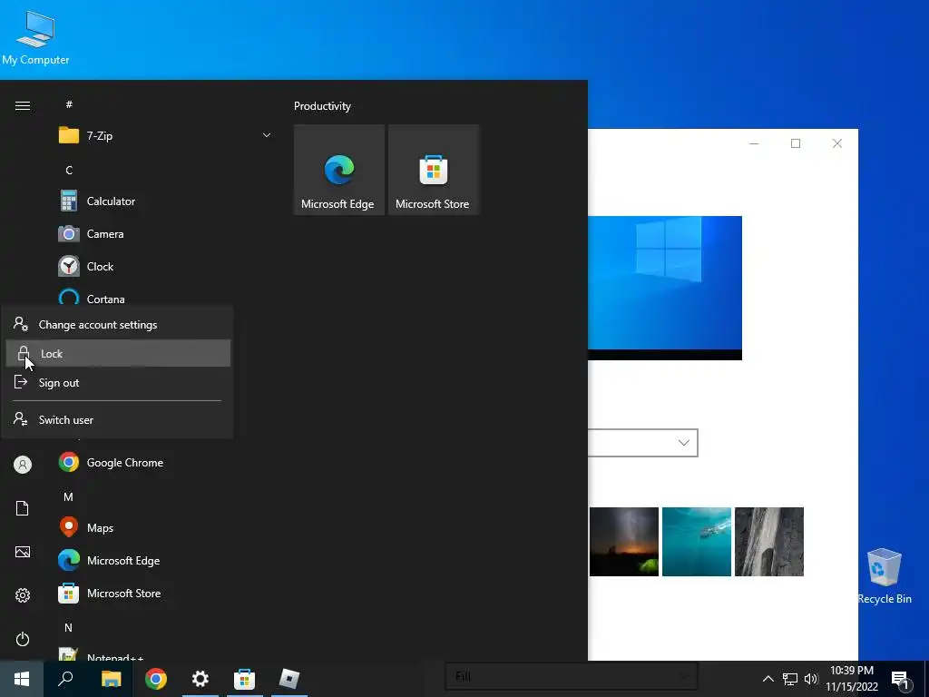Click the N letter header
The width and height of the screenshot is (929, 697).
[69, 628]
